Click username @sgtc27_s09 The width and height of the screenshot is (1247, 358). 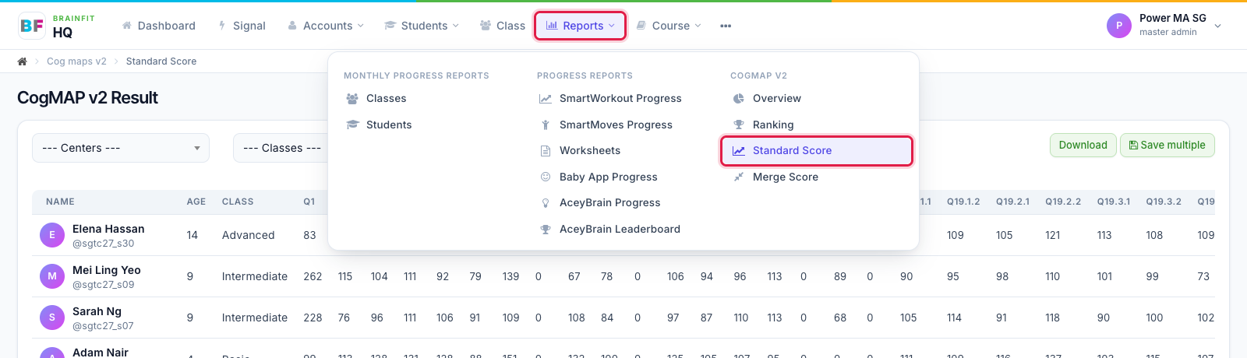(103, 285)
